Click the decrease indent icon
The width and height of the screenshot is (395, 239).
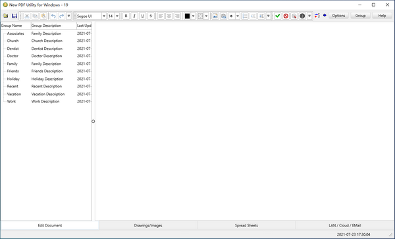coord(253,16)
